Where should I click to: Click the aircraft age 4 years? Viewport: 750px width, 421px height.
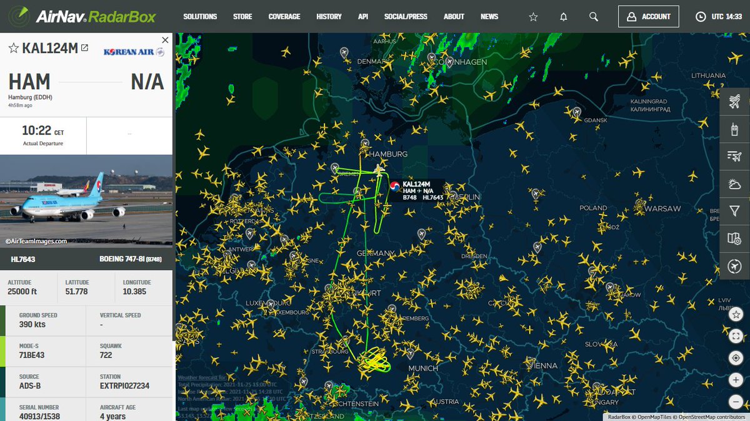[x=112, y=417]
